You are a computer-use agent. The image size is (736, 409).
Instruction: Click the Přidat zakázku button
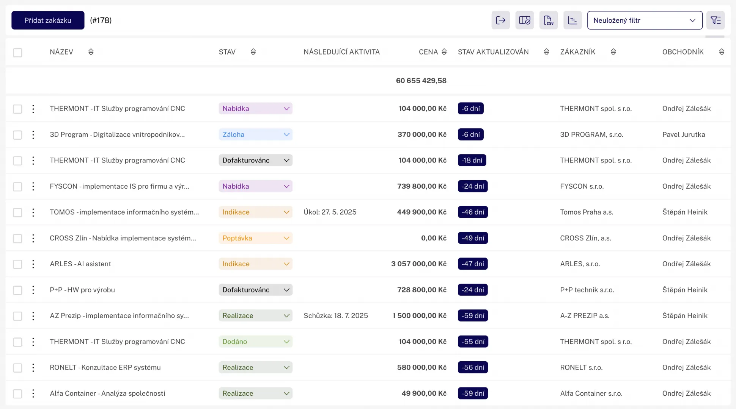[48, 20]
